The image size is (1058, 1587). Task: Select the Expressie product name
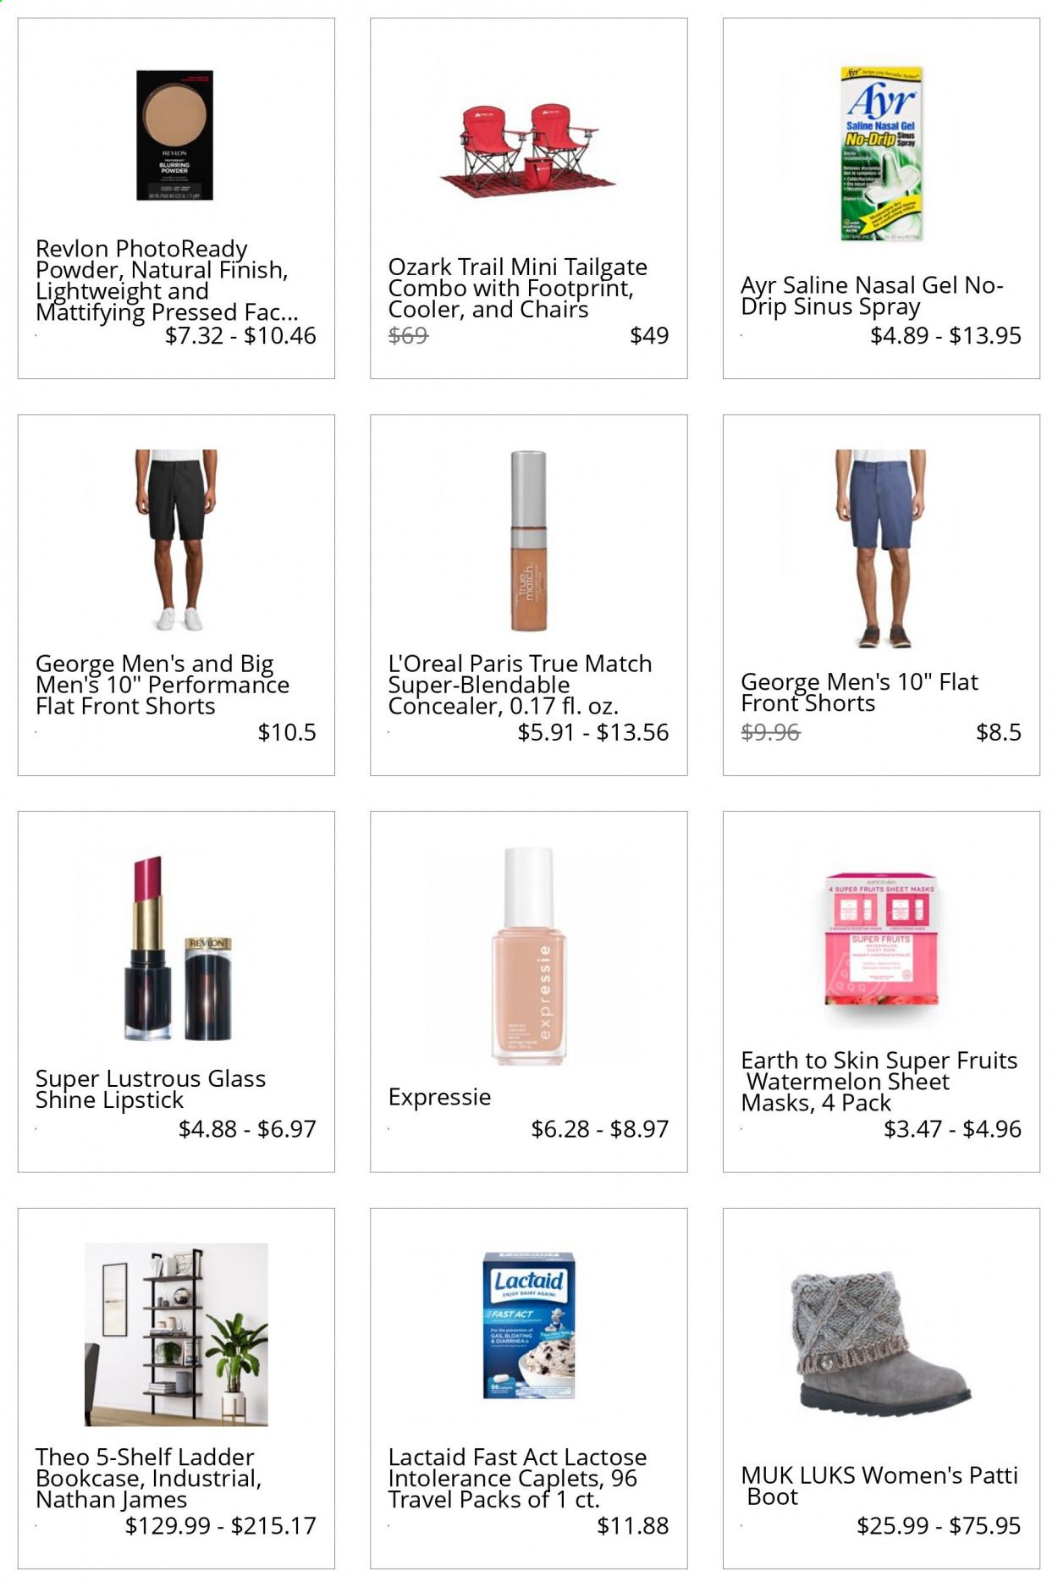point(439,1097)
